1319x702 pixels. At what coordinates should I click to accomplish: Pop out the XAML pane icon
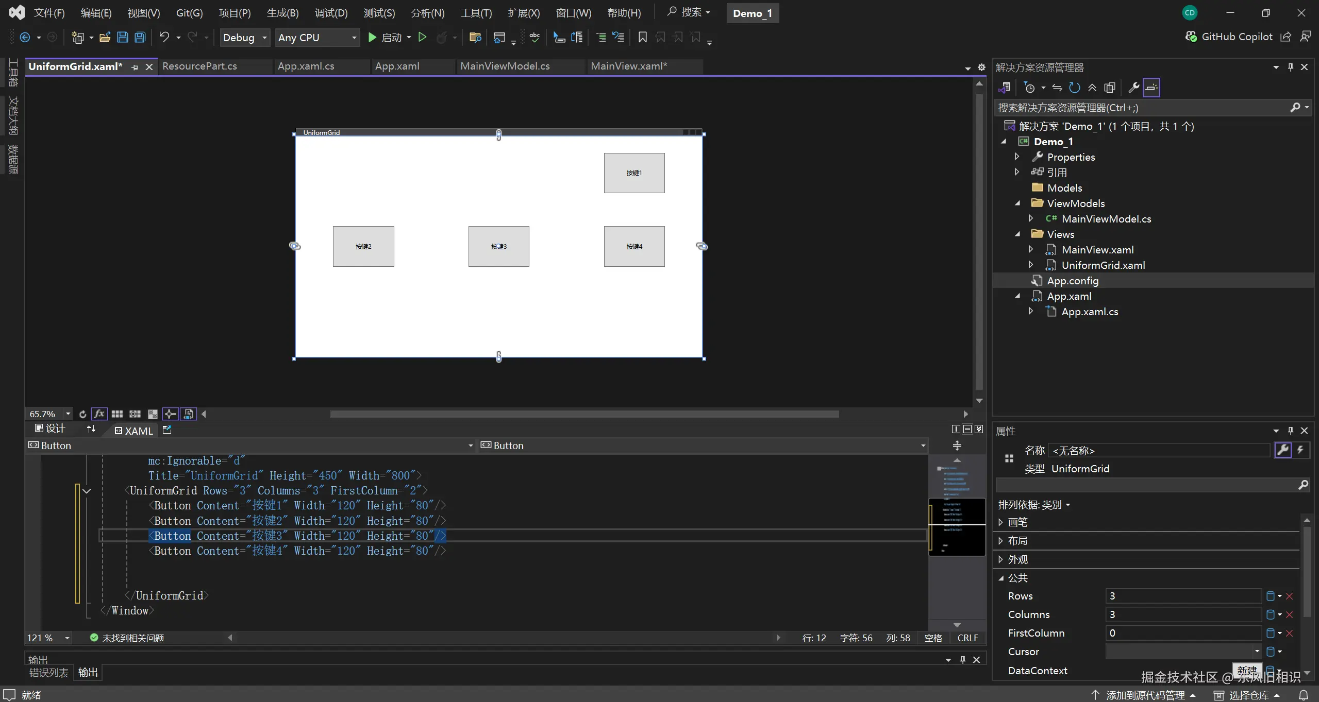167,430
